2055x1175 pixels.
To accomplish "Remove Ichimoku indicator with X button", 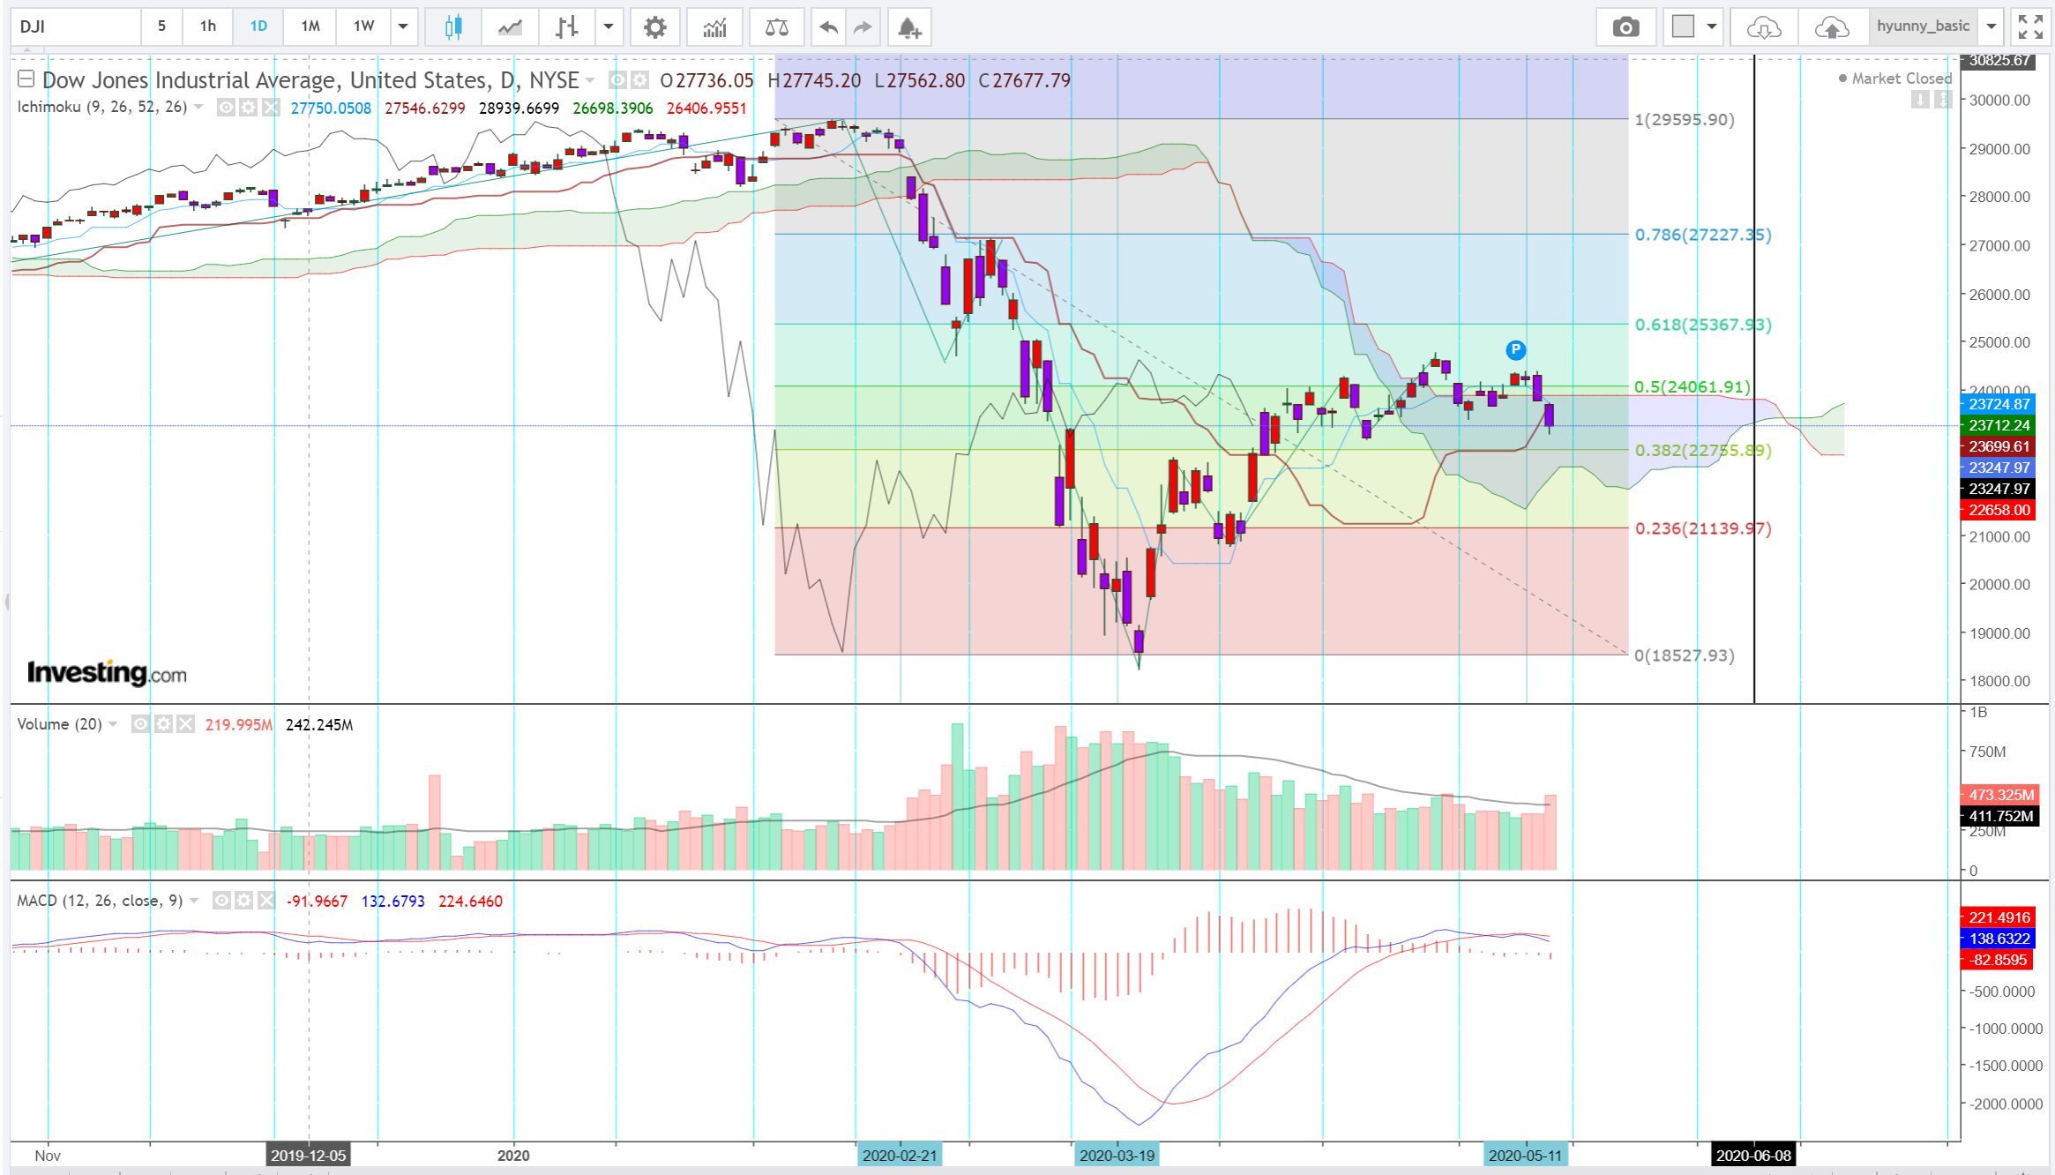I will 272,108.
